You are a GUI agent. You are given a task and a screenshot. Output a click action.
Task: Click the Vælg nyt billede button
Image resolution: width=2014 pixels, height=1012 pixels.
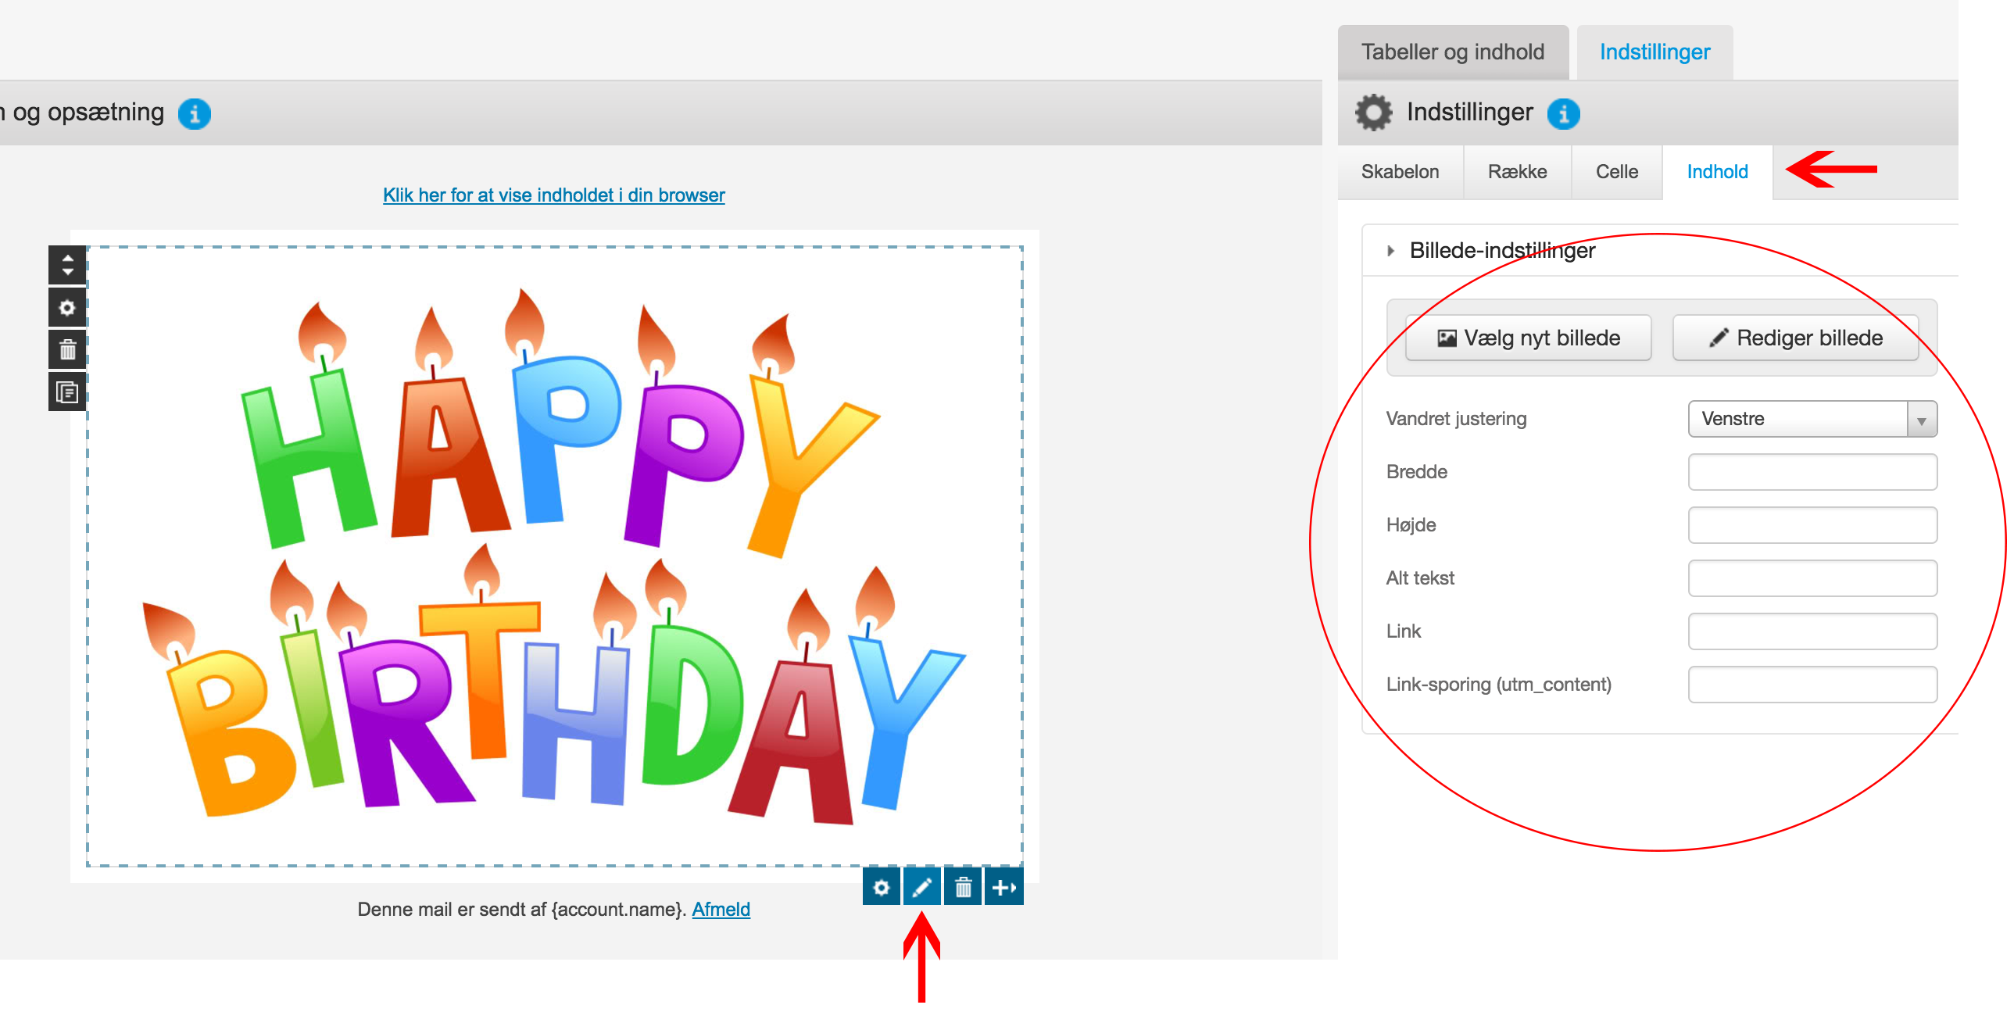click(x=1528, y=338)
